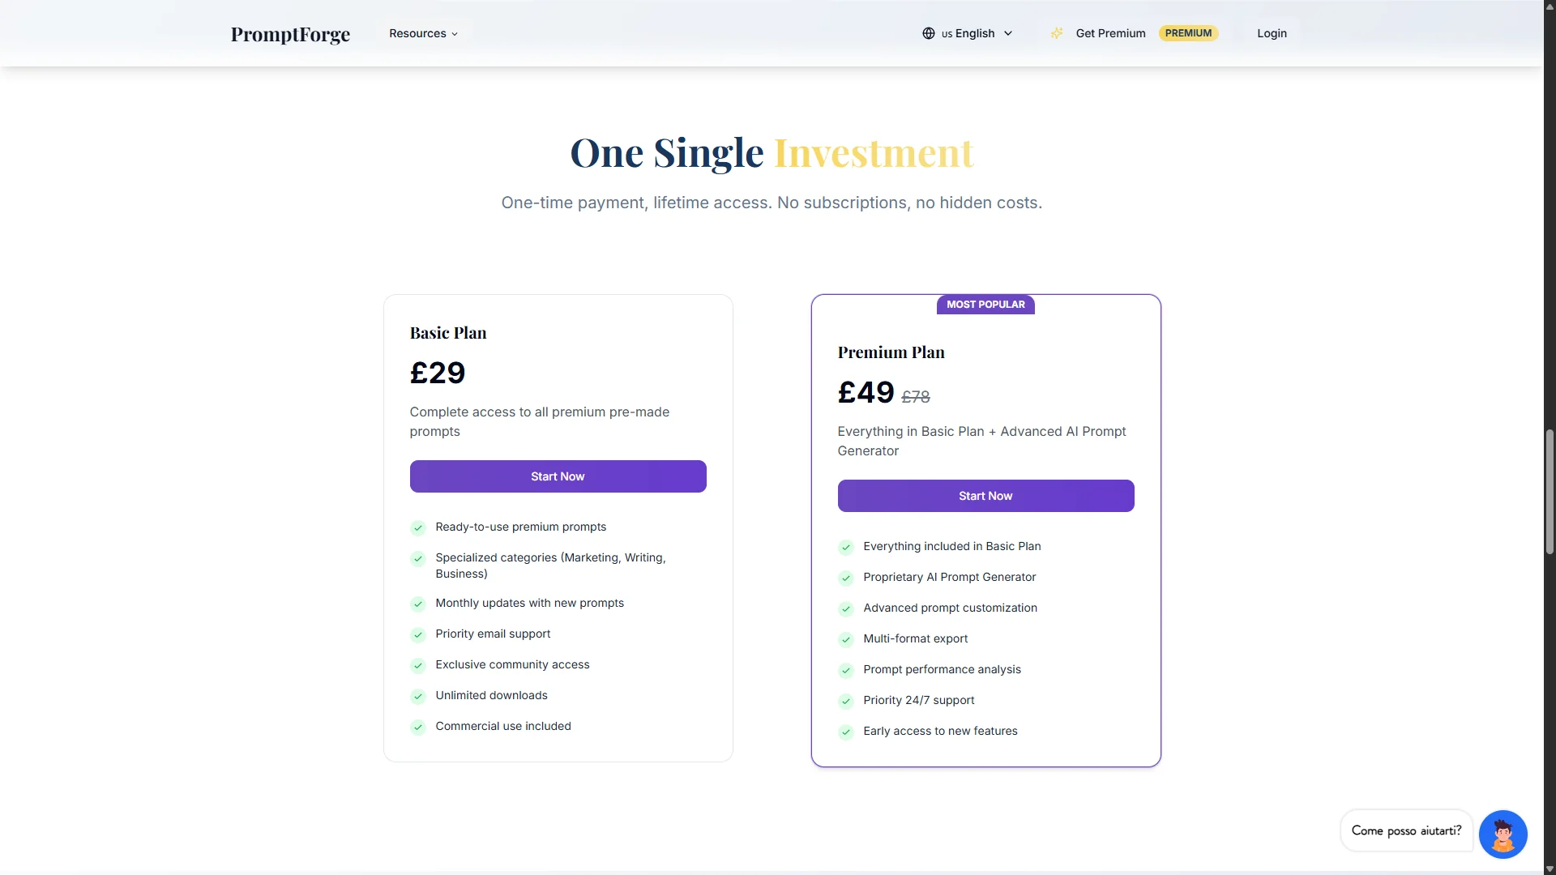Screen dimensions: 1556x875
Task: Open the chatbot avatar icon
Action: (1503, 834)
